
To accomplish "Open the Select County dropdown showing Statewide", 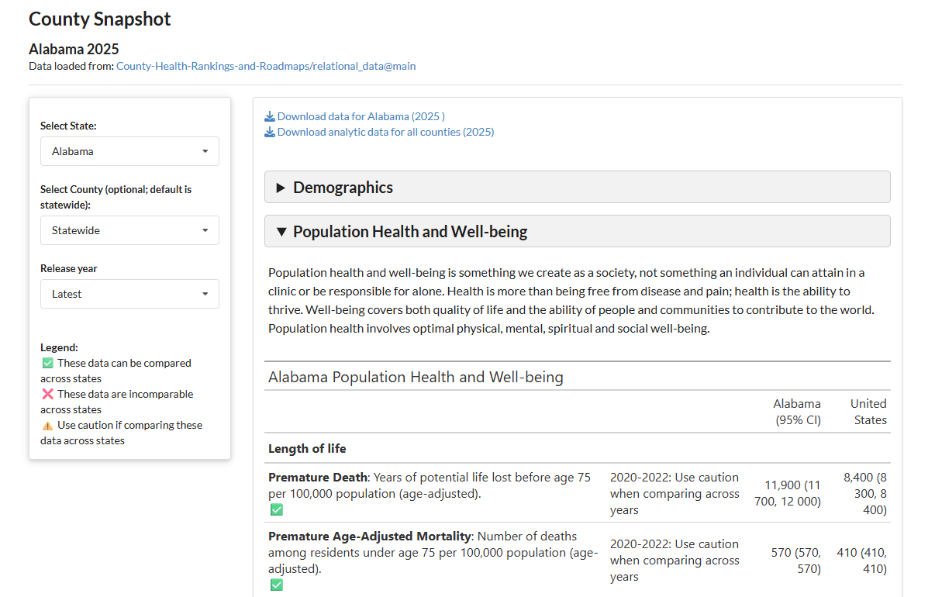I will point(129,230).
